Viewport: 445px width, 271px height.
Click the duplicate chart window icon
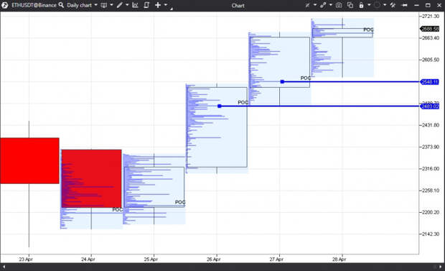[x=350, y=5]
